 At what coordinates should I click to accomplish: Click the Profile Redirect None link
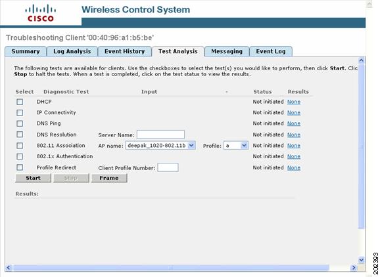pos(294,167)
